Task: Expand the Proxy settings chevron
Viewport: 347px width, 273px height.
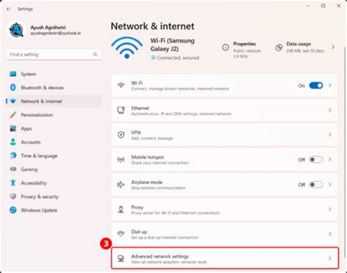Action: pyautogui.click(x=330, y=210)
